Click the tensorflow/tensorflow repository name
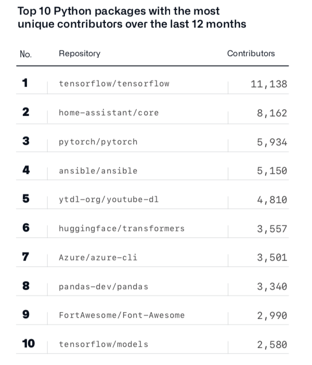312x365 pixels. tap(114, 84)
